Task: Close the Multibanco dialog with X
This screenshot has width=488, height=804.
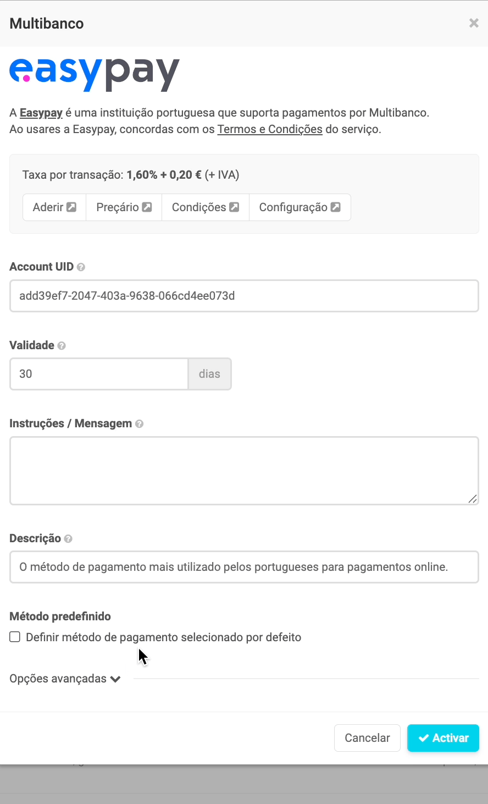Action: point(473,23)
